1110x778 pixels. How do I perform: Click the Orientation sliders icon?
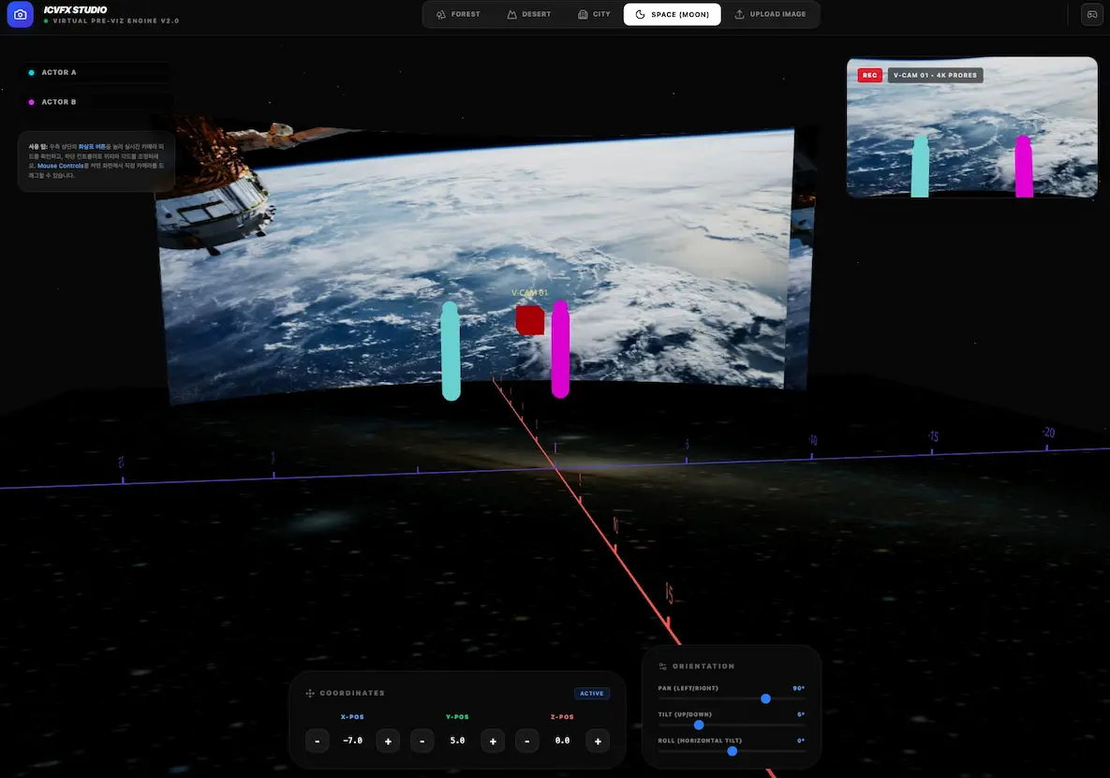tap(663, 666)
